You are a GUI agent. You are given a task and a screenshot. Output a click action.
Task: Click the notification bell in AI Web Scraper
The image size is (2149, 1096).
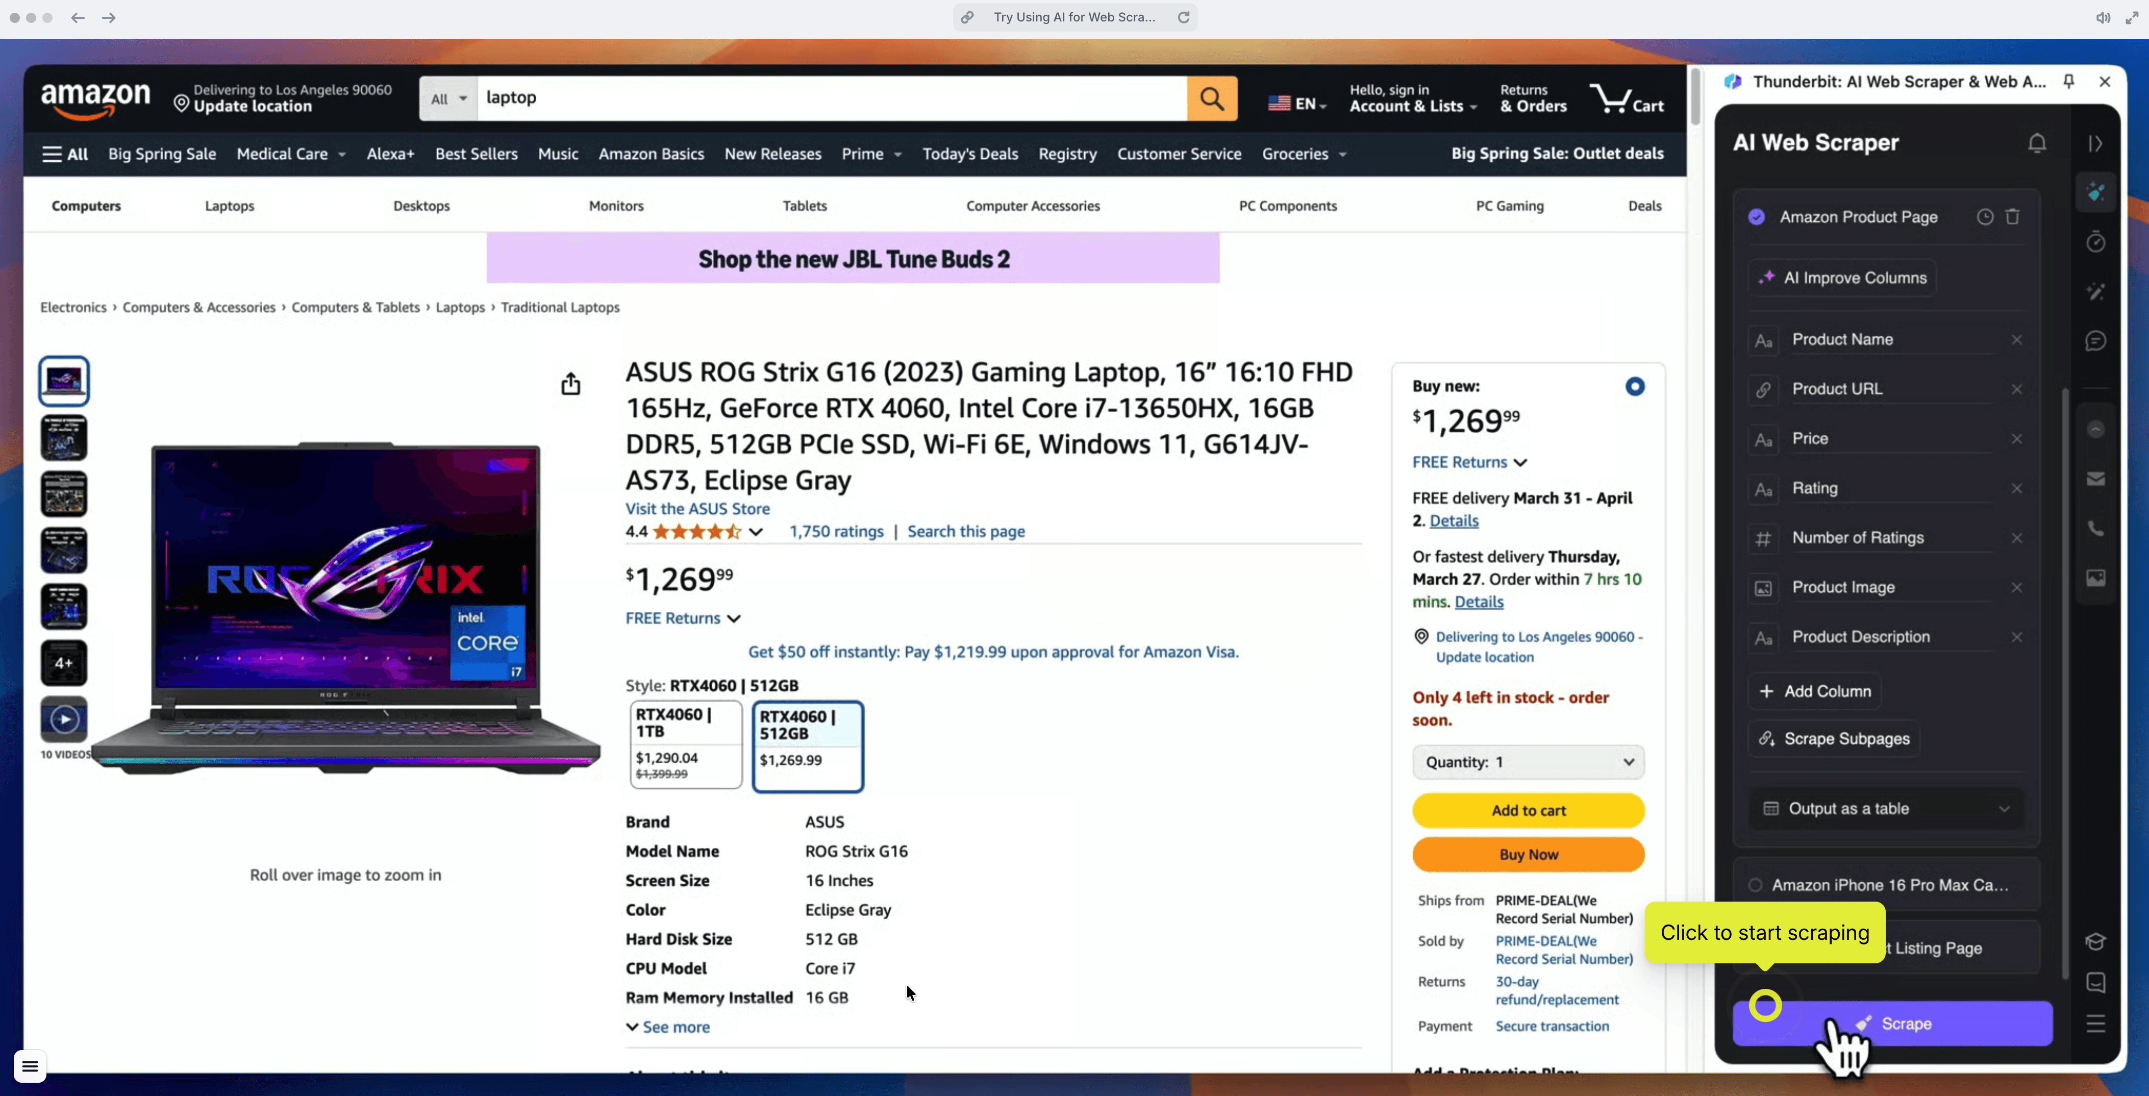(2037, 143)
